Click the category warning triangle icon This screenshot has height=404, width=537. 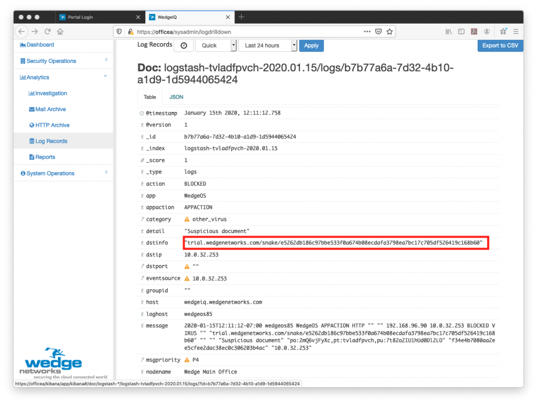(x=187, y=219)
